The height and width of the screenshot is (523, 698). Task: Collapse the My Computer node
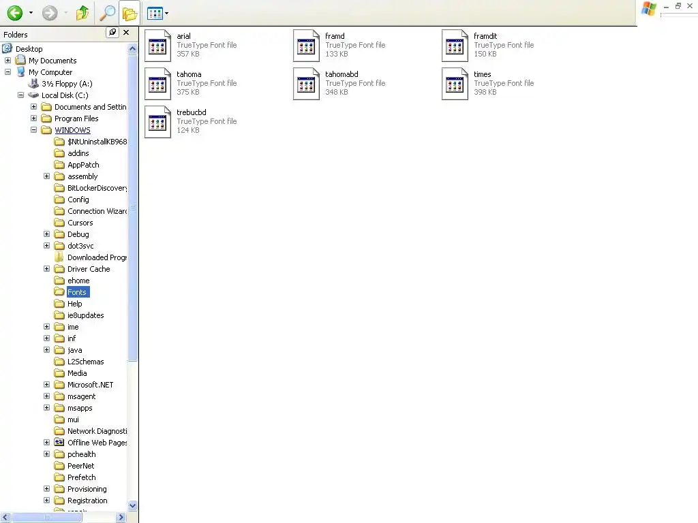pyautogui.click(x=7, y=72)
